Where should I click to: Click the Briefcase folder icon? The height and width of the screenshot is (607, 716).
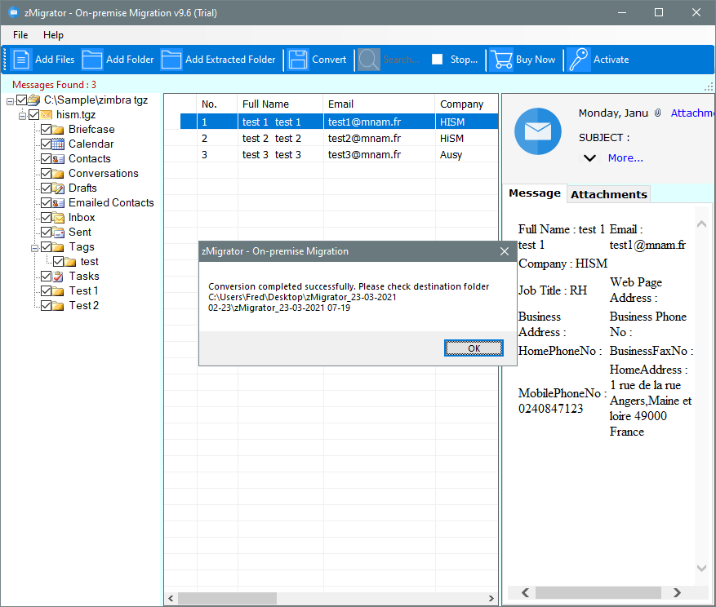coord(58,130)
